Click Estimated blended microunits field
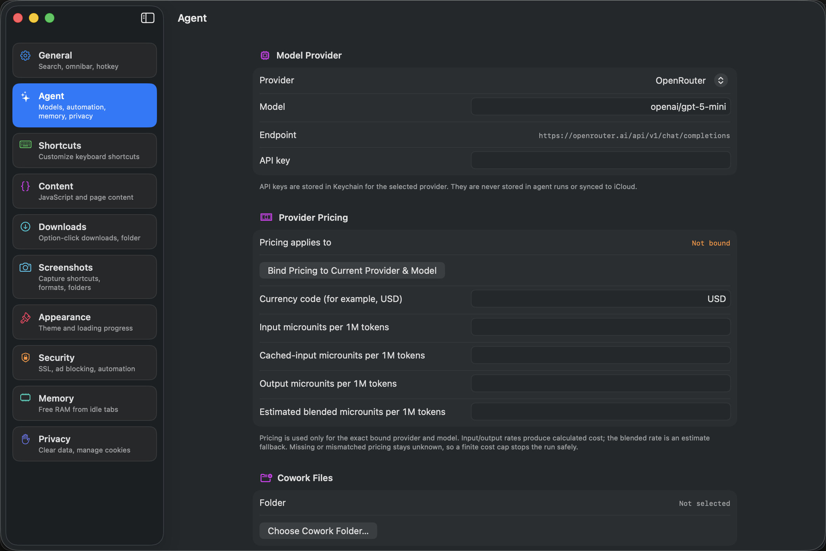Screen dimensions: 826x551 click(x=601, y=412)
